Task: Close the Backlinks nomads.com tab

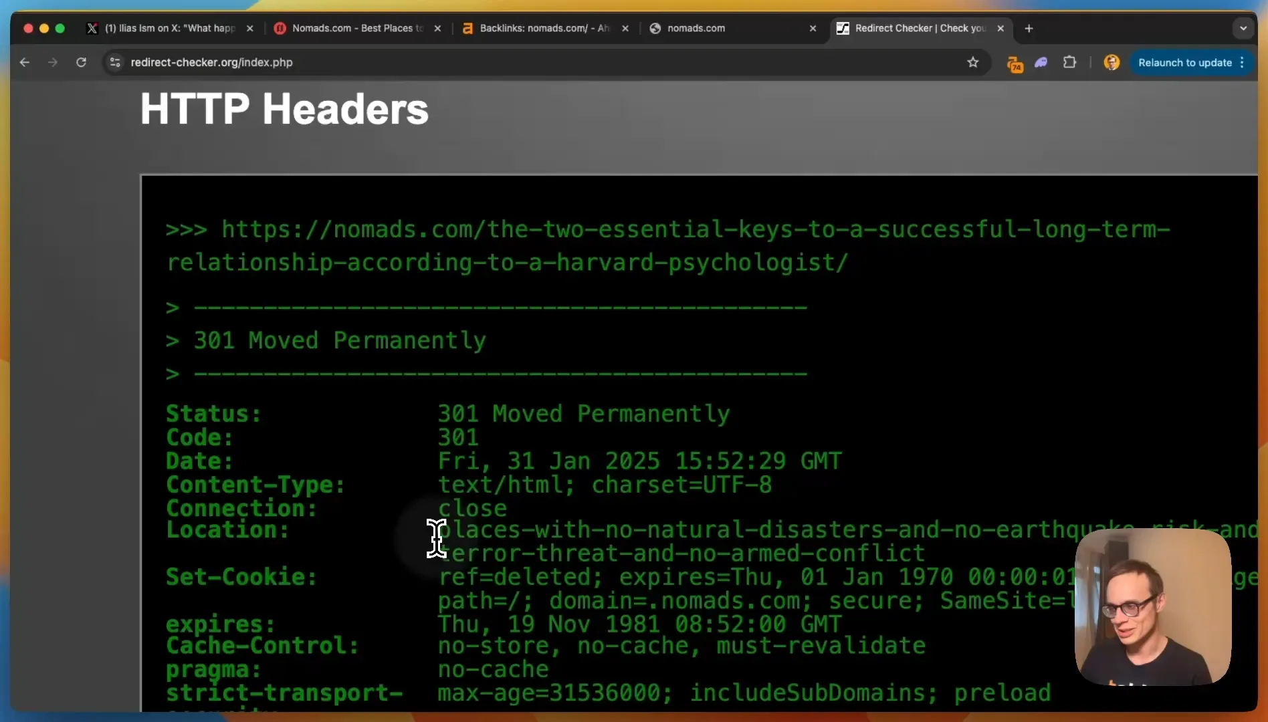Action: click(625, 28)
